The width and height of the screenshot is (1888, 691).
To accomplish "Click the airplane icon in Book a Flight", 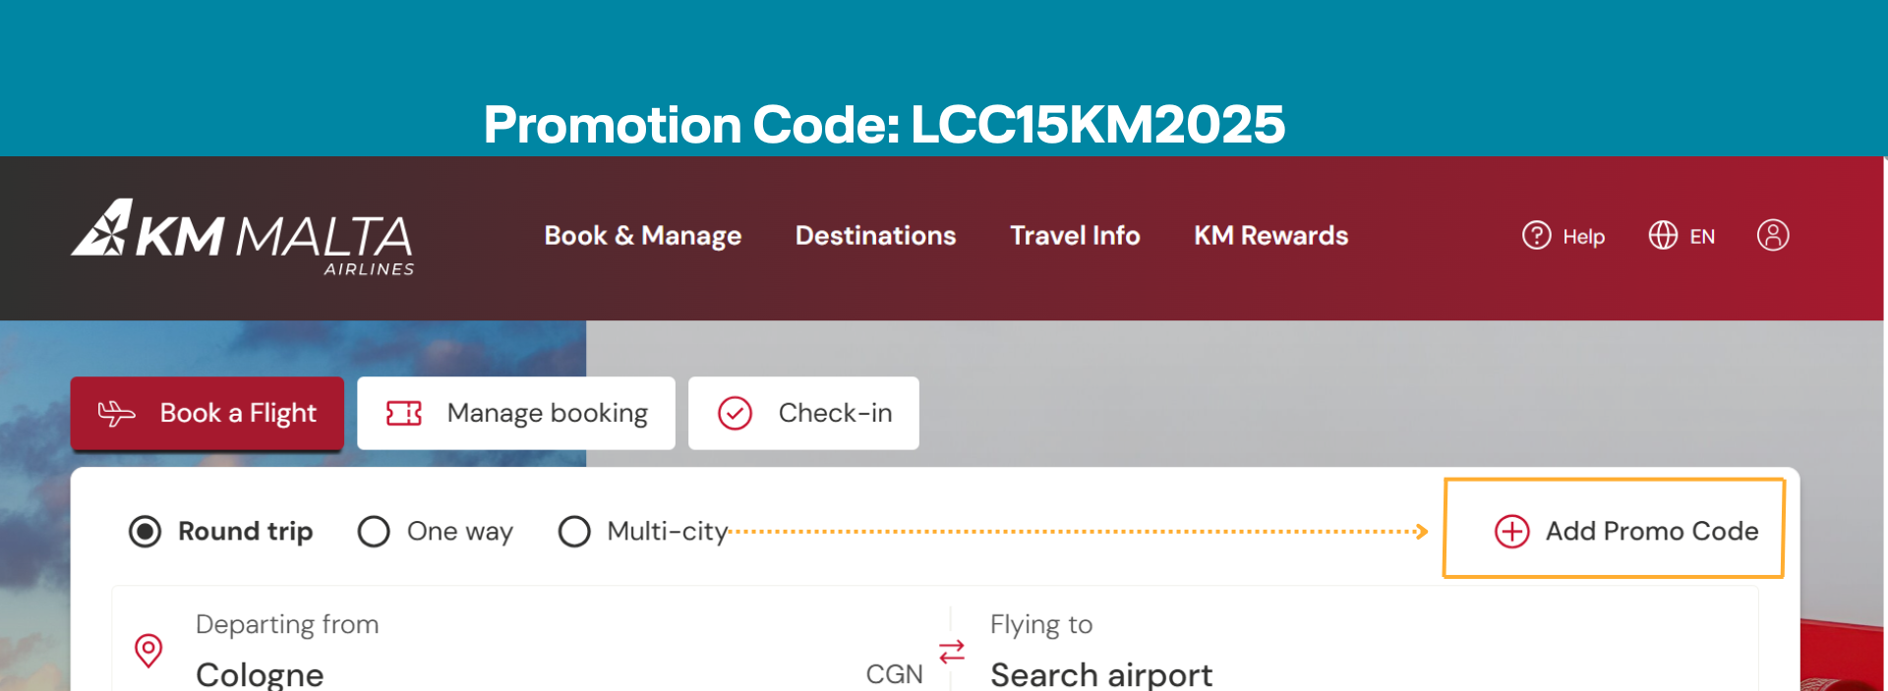I will [116, 414].
